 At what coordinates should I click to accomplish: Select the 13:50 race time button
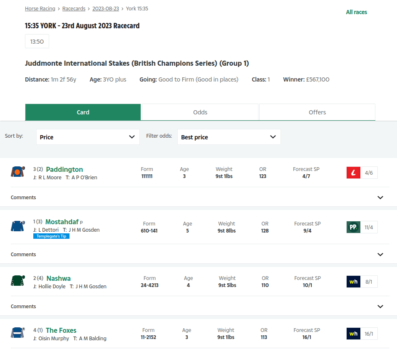coord(37,41)
